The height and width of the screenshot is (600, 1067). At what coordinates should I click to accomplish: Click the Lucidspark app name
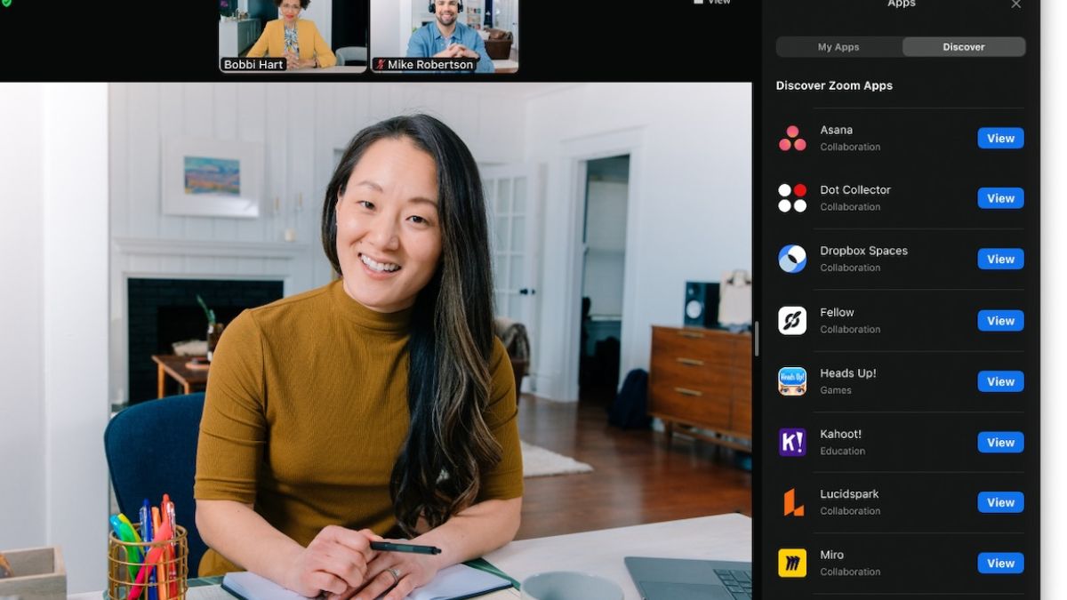click(849, 494)
